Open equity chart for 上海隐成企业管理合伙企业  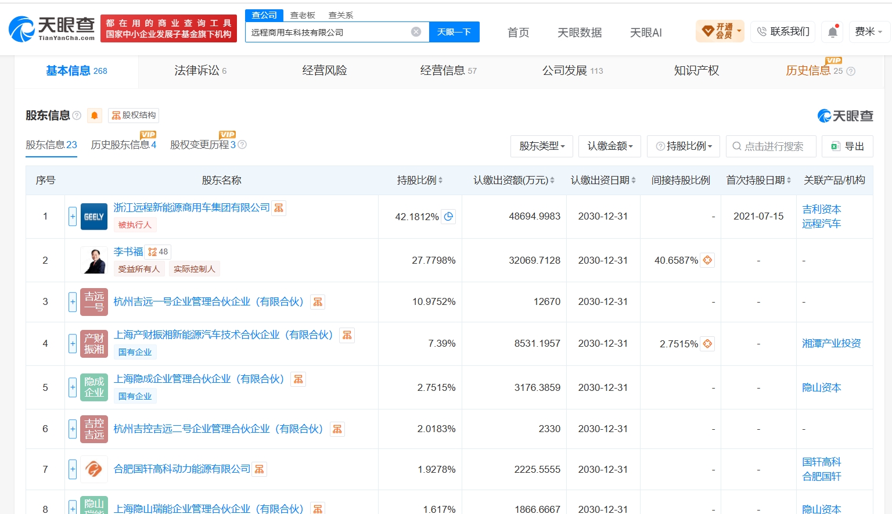[298, 379]
